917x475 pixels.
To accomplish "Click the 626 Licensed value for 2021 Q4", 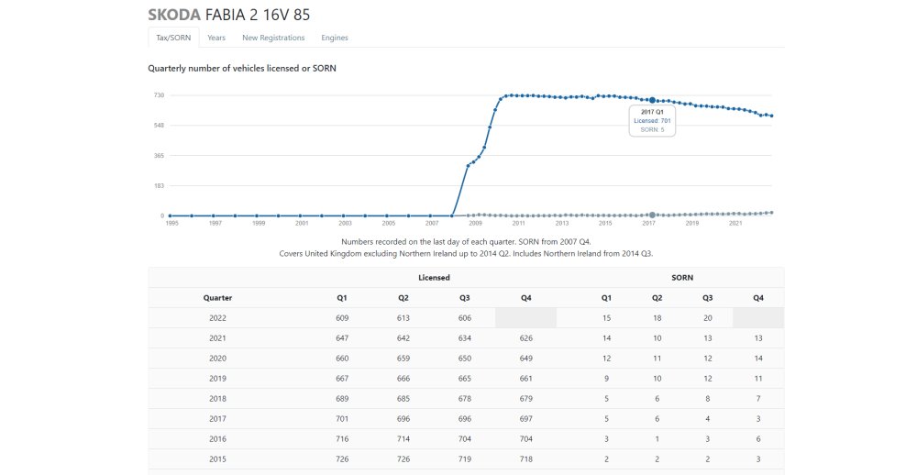I will click(525, 338).
